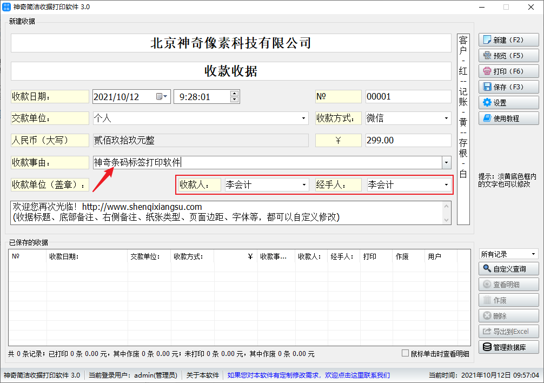Toggle 鼠标单击时查看明细 checkbox
The image size is (544, 383).
tap(405, 353)
